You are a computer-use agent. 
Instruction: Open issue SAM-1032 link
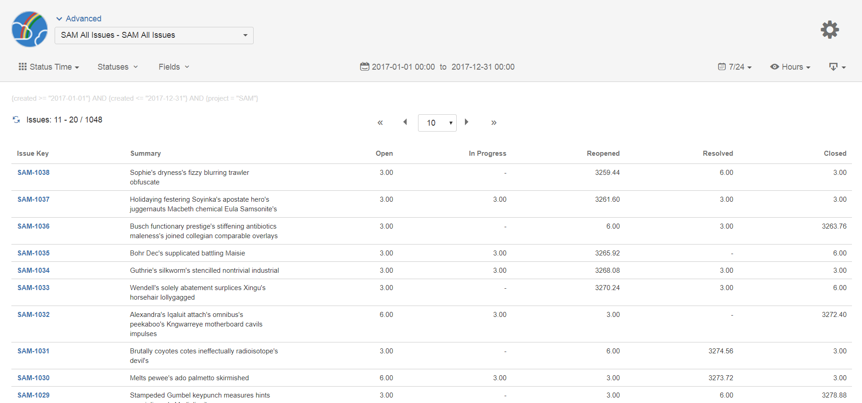(34, 315)
